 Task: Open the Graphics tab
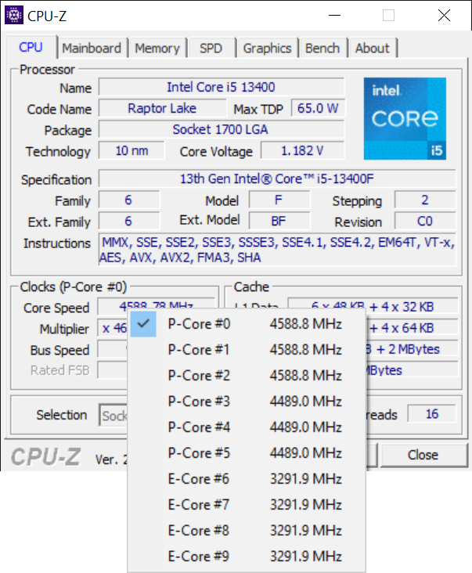tap(267, 49)
